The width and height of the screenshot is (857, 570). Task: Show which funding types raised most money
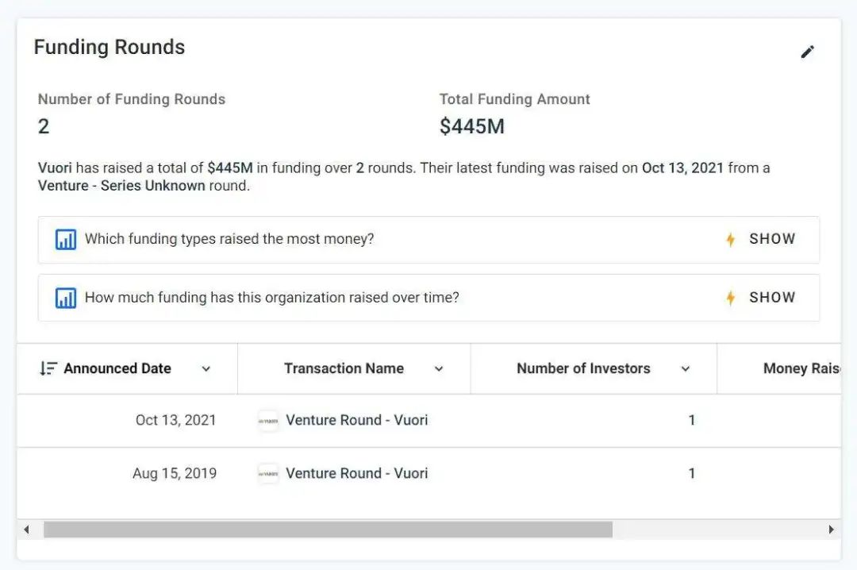(771, 239)
